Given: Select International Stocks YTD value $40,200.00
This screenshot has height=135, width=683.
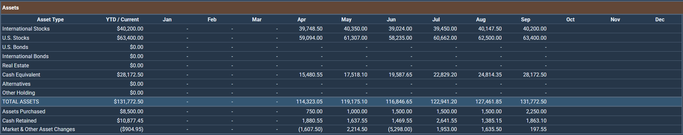Looking at the screenshot, I should 130,29.
